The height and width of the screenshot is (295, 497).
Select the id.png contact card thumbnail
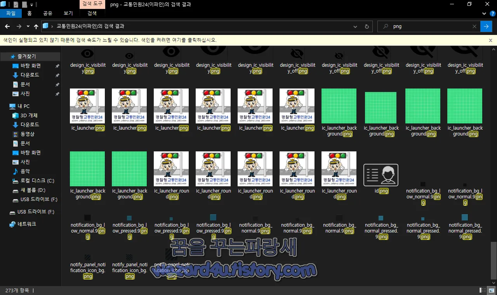pos(381,175)
